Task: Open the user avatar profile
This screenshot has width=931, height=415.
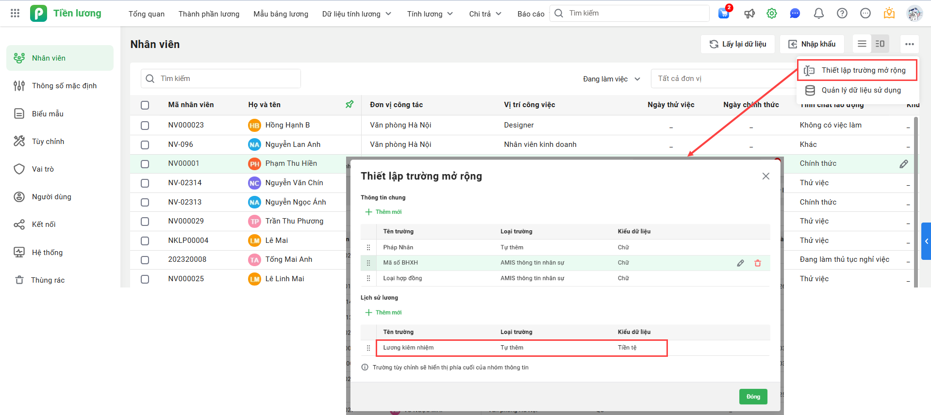Action: click(x=914, y=13)
